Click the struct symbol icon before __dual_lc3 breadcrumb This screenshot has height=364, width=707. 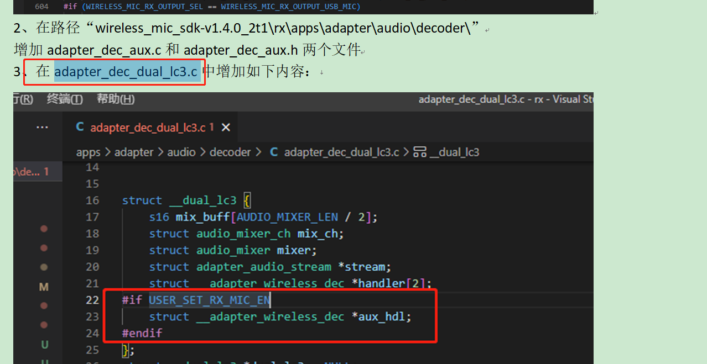pos(420,152)
